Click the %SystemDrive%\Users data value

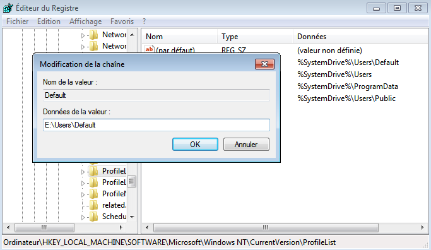[x=334, y=74]
